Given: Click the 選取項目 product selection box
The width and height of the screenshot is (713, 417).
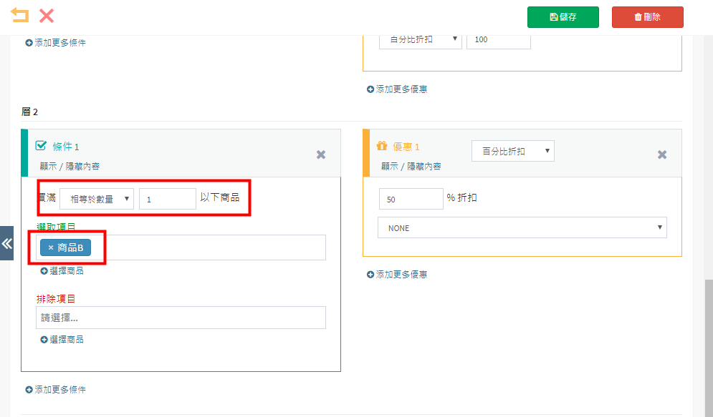Looking at the screenshot, I should tap(181, 247).
